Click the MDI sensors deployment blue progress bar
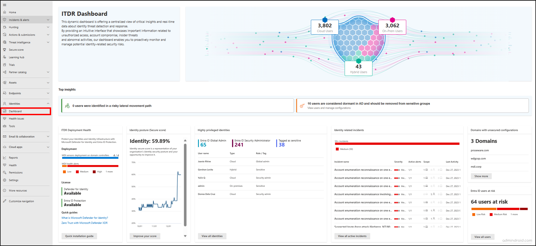 (90, 158)
